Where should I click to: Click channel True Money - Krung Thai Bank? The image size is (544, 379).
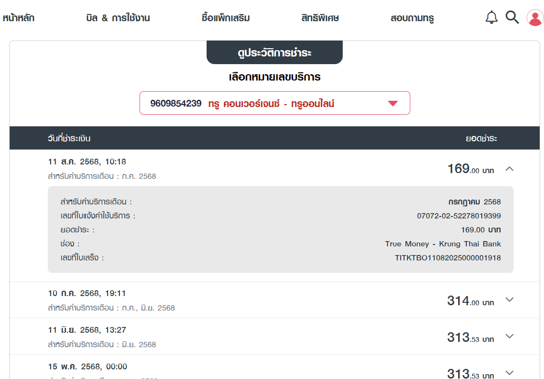click(443, 244)
